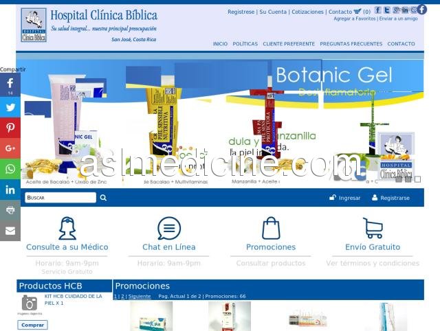Click the round Facebook badge at top right
The image size is (440, 331).
tap(421, 10)
